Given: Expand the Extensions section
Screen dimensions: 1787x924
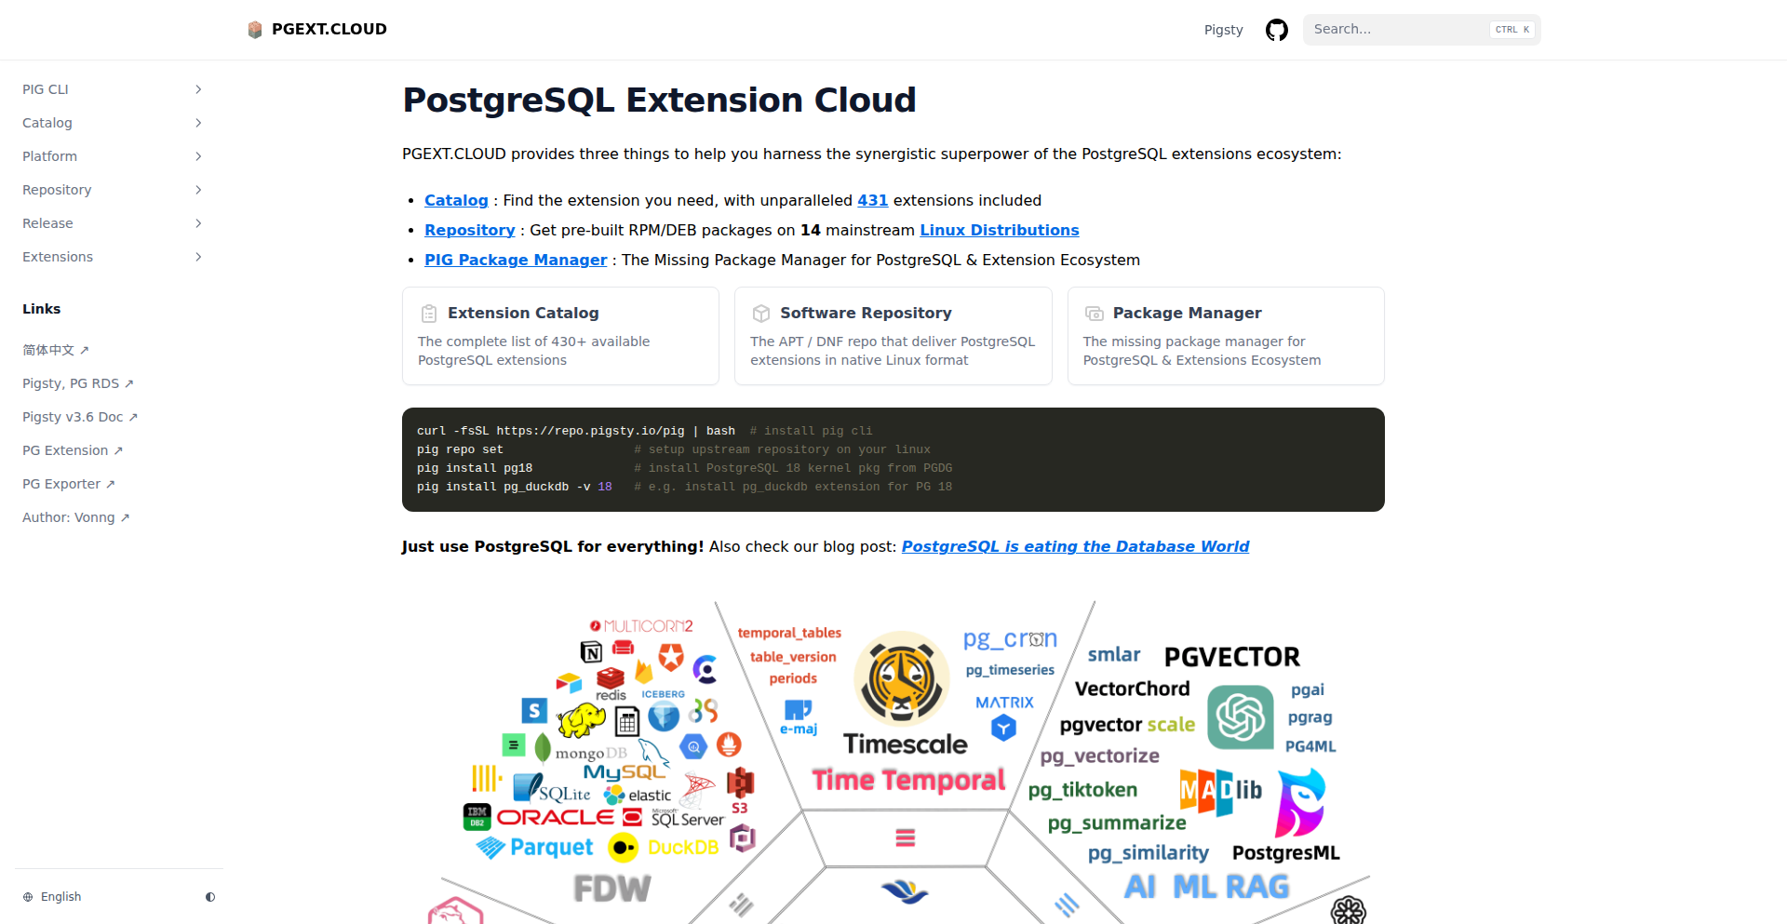Looking at the screenshot, I should coord(197,256).
